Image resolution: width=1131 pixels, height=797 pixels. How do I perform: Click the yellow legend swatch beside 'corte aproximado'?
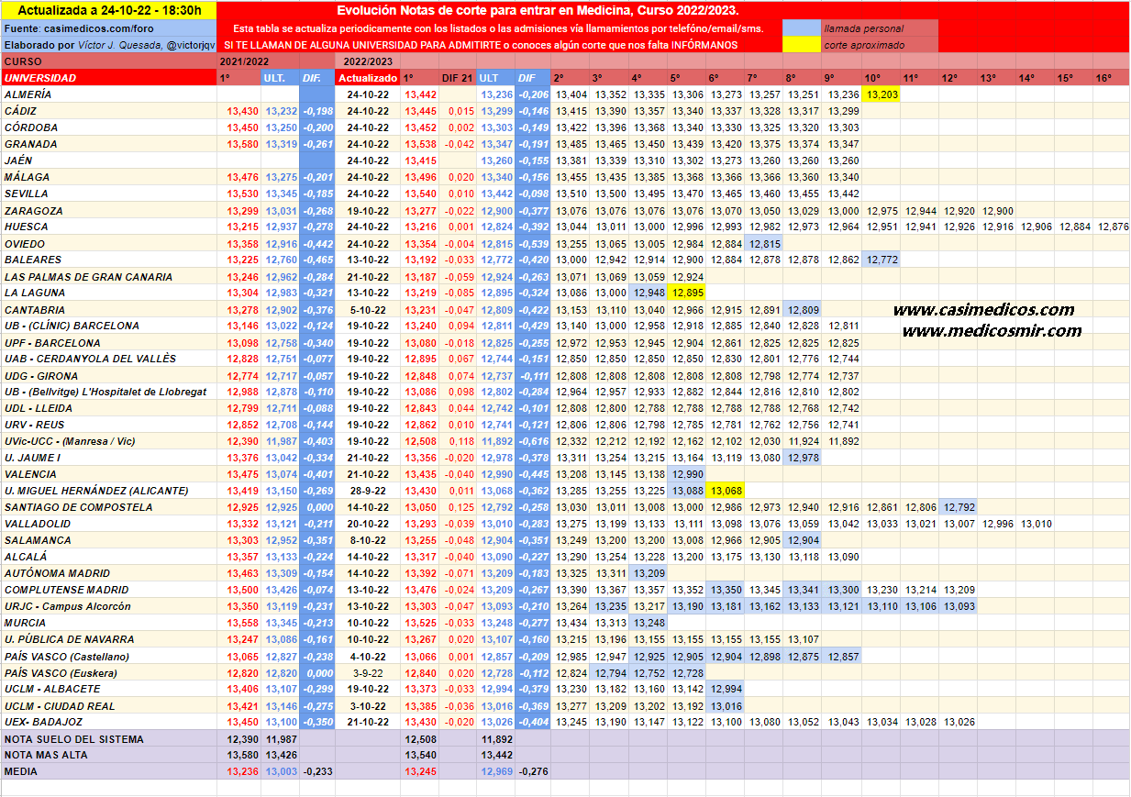point(802,44)
